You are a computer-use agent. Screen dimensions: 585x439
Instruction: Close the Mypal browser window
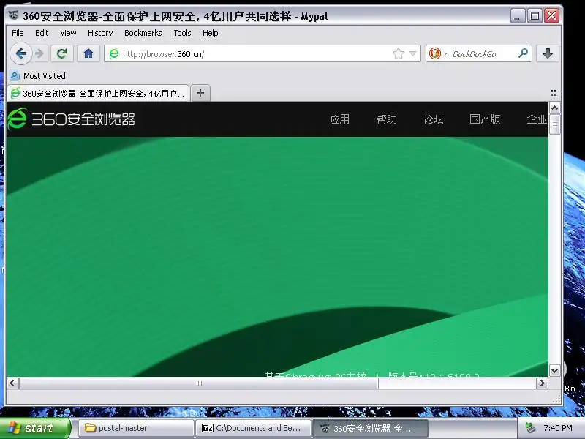pyautogui.click(x=551, y=16)
